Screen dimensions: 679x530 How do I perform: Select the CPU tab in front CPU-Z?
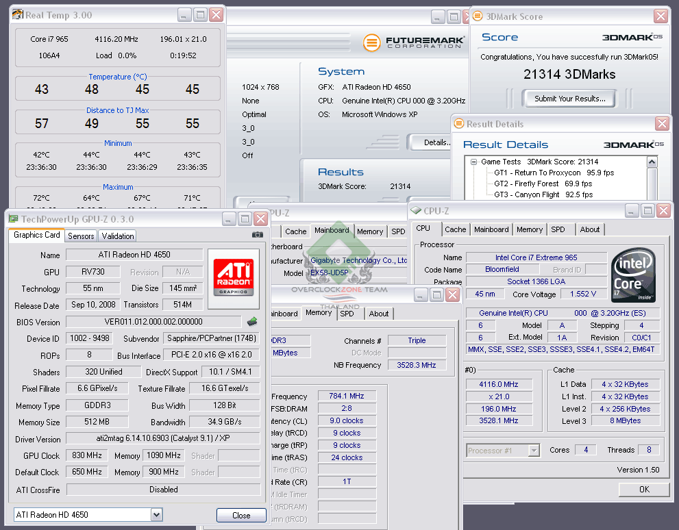423,228
